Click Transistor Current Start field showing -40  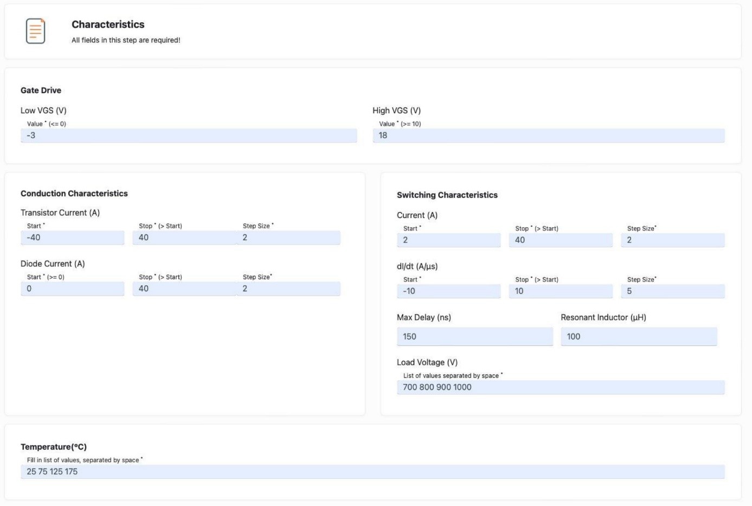point(73,238)
